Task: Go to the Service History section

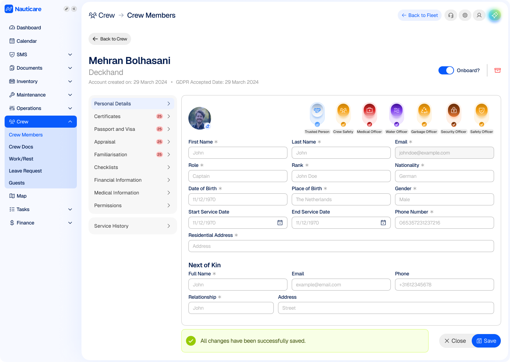Action: pos(132,226)
